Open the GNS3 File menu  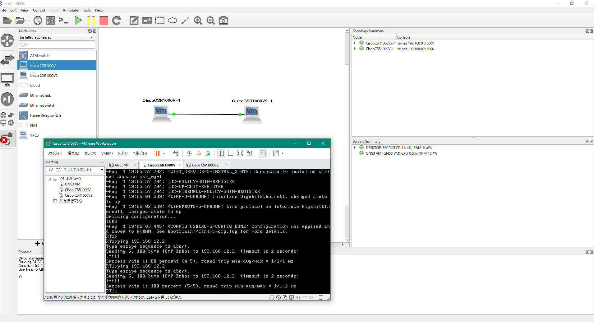[x=3, y=10]
